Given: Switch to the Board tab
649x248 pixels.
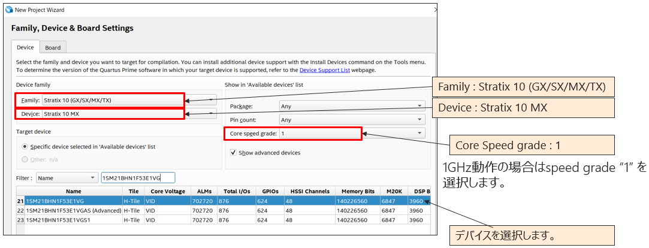Looking at the screenshot, I should click(x=53, y=48).
